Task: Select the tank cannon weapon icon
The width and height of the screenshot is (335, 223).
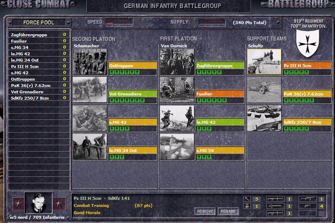Action: coord(275,206)
